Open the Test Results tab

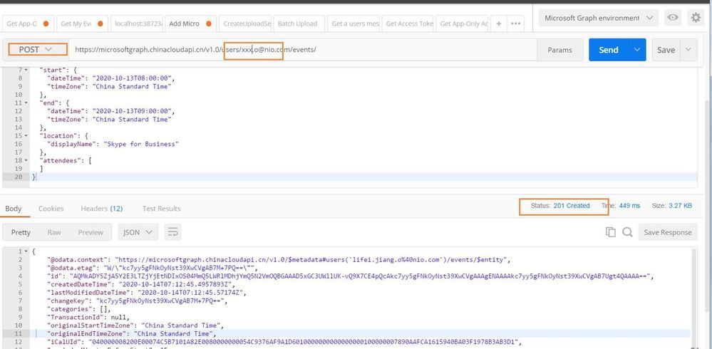tap(161, 209)
